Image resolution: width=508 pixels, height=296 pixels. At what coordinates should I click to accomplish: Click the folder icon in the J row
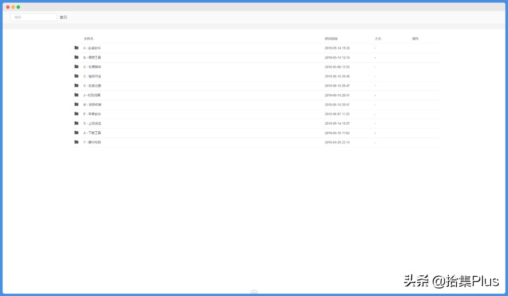coord(77,95)
